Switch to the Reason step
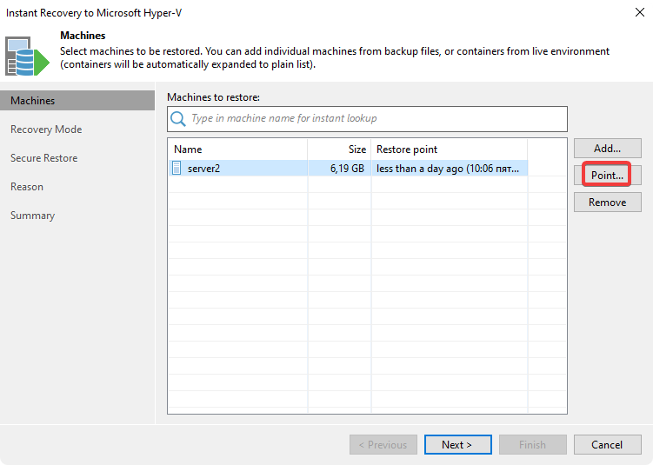The image size is (653, 465). (x=27, y=187)
